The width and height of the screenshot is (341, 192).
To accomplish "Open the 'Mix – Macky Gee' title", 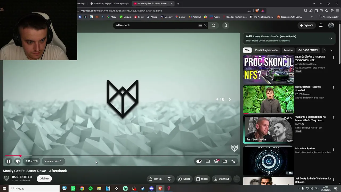I will (x=305, y=149).
